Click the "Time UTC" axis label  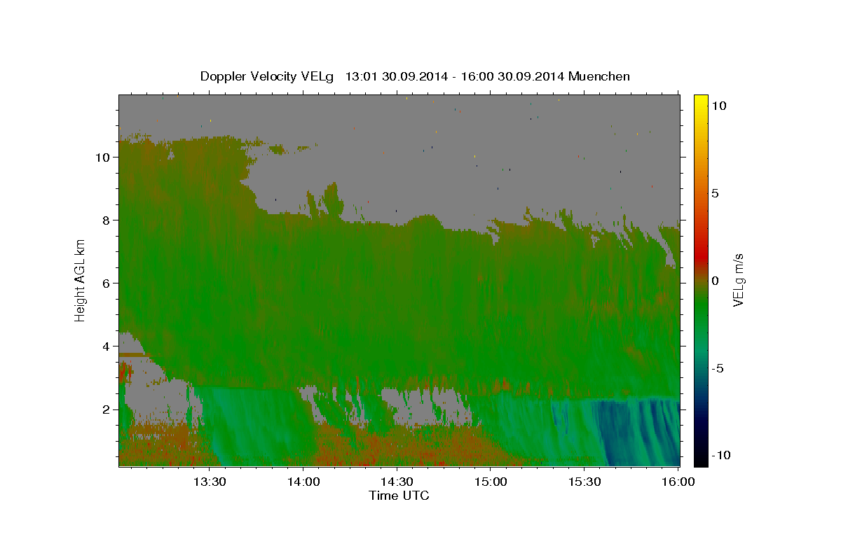pos(399,496)
